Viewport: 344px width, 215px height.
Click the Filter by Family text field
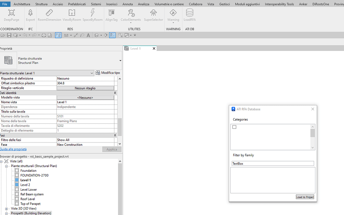[273, 163]
